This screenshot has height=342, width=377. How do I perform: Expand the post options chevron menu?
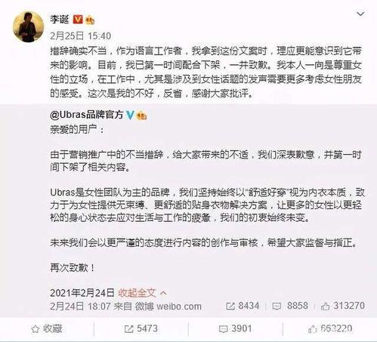[360, 14]
